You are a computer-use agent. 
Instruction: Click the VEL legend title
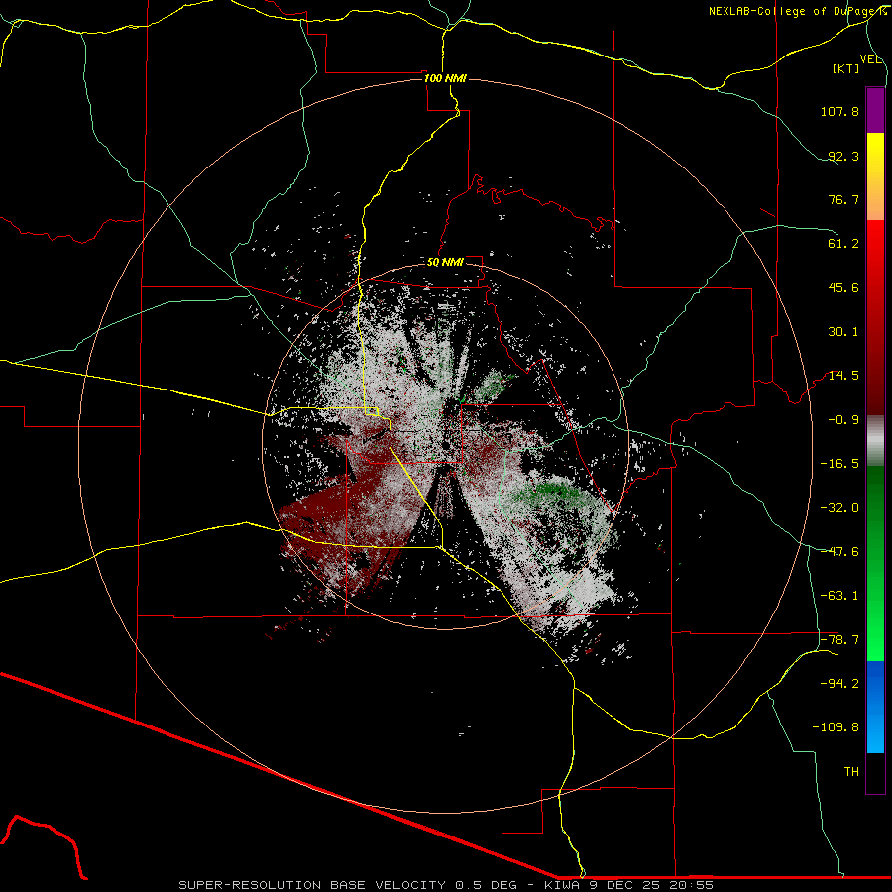point(871,59)
